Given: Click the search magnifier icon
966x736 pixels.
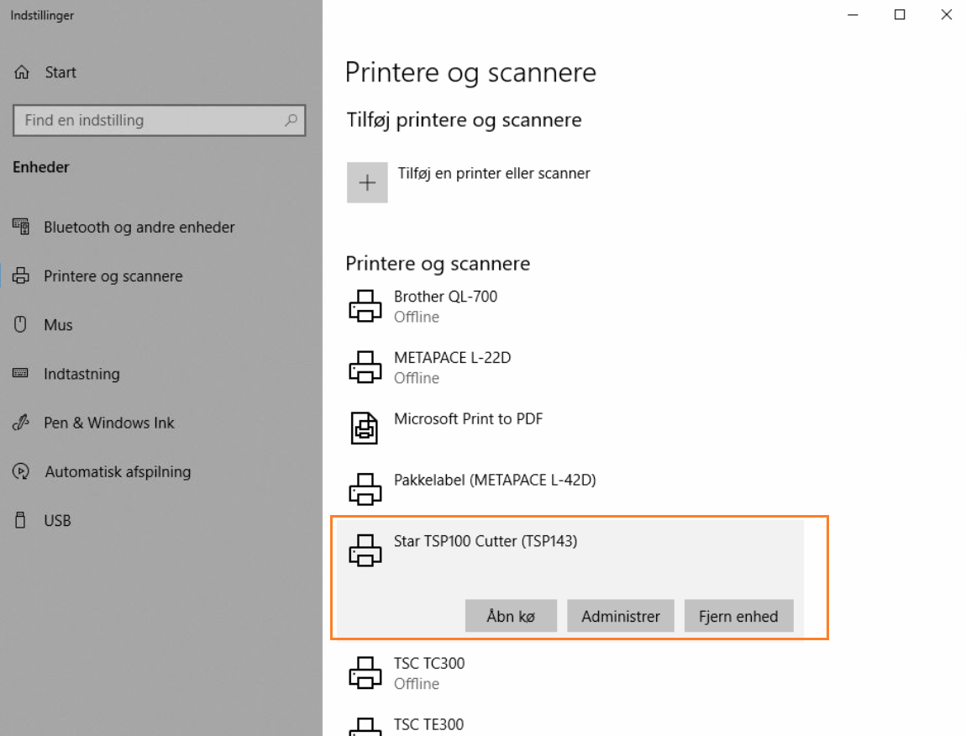Looking at the screenshot, I should coord(291,120).
